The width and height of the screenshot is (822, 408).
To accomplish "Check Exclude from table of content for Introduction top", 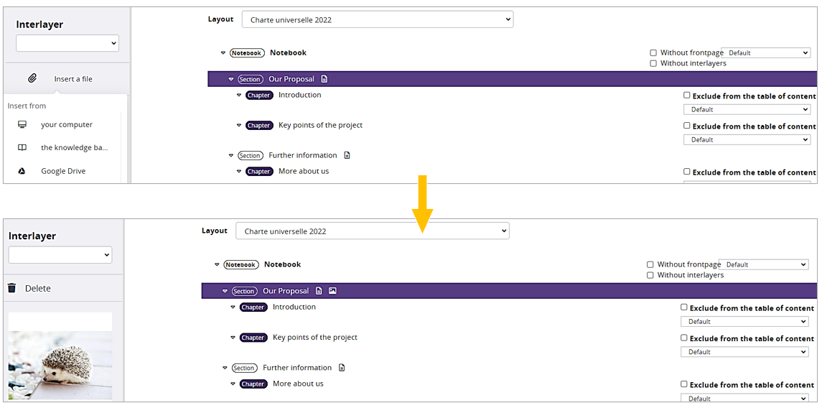I will click(687, 96).
